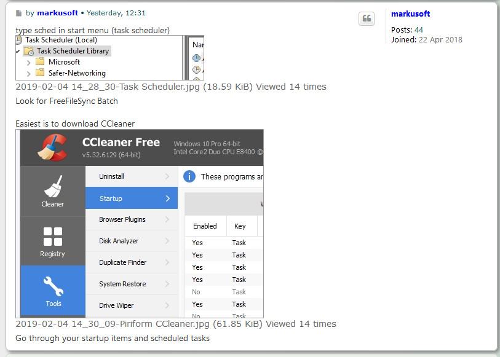Click the 'Look for FreeFileSync Batch' text

(x=66, y=101)
